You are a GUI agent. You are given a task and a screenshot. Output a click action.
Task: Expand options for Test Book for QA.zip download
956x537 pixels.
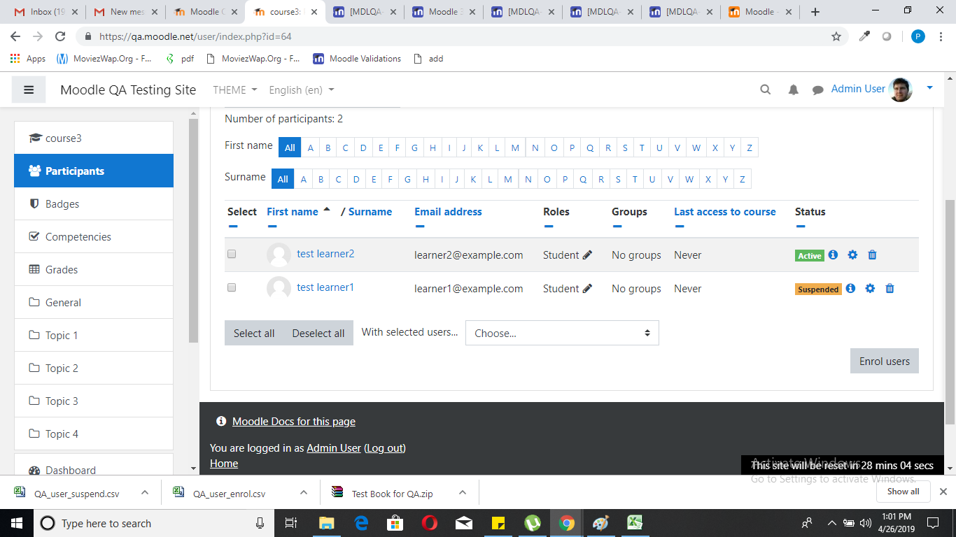(463, 493)
